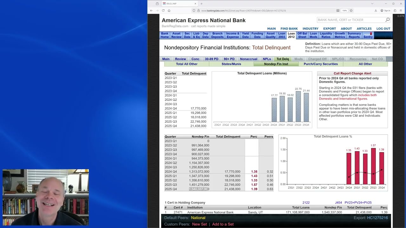Open the browser home page icon
The height and width of the screenshot is (228, 406).
(169, 10)
